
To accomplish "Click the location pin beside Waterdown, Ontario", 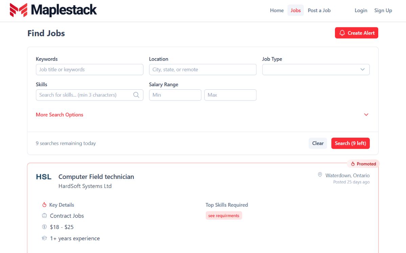I will [320, 175].
